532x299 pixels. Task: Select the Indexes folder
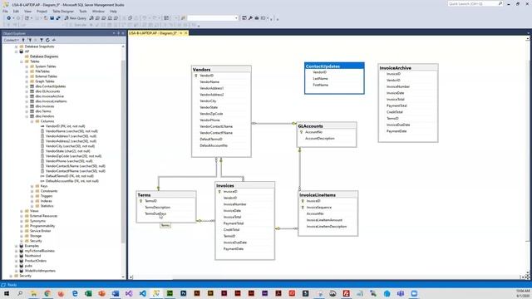pyautogui.click(x=47, y=201)
